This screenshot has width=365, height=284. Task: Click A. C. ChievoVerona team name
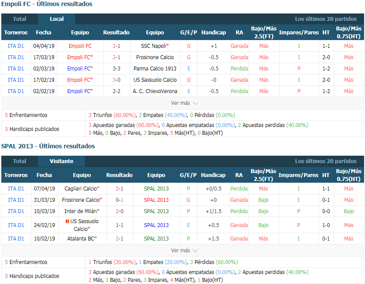point(155,91)
